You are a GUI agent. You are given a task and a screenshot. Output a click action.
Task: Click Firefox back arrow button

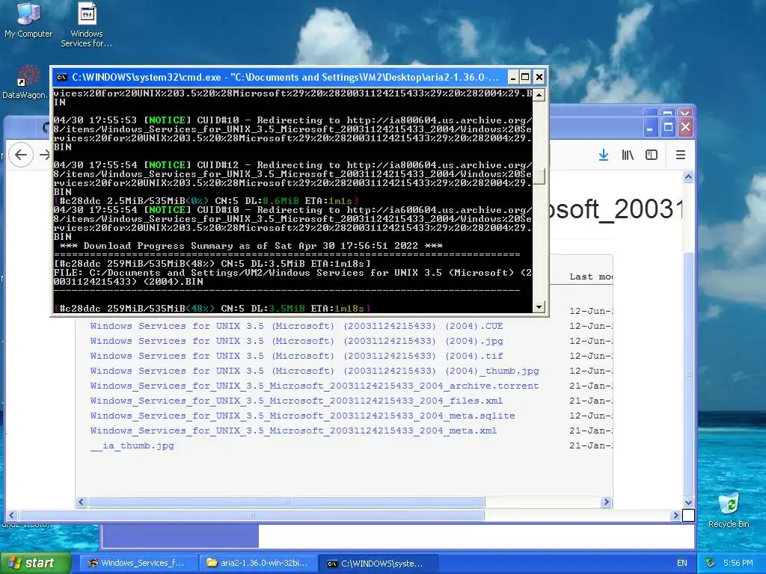21,155
